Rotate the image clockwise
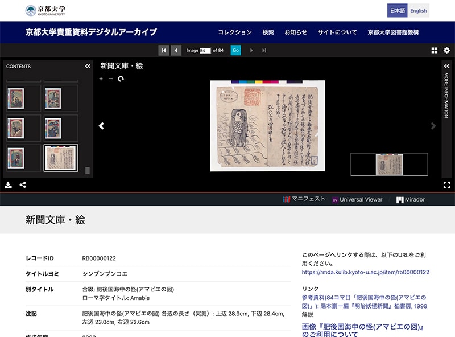The width and height of the screenshot is (455, 337). [x=121, y=79]
